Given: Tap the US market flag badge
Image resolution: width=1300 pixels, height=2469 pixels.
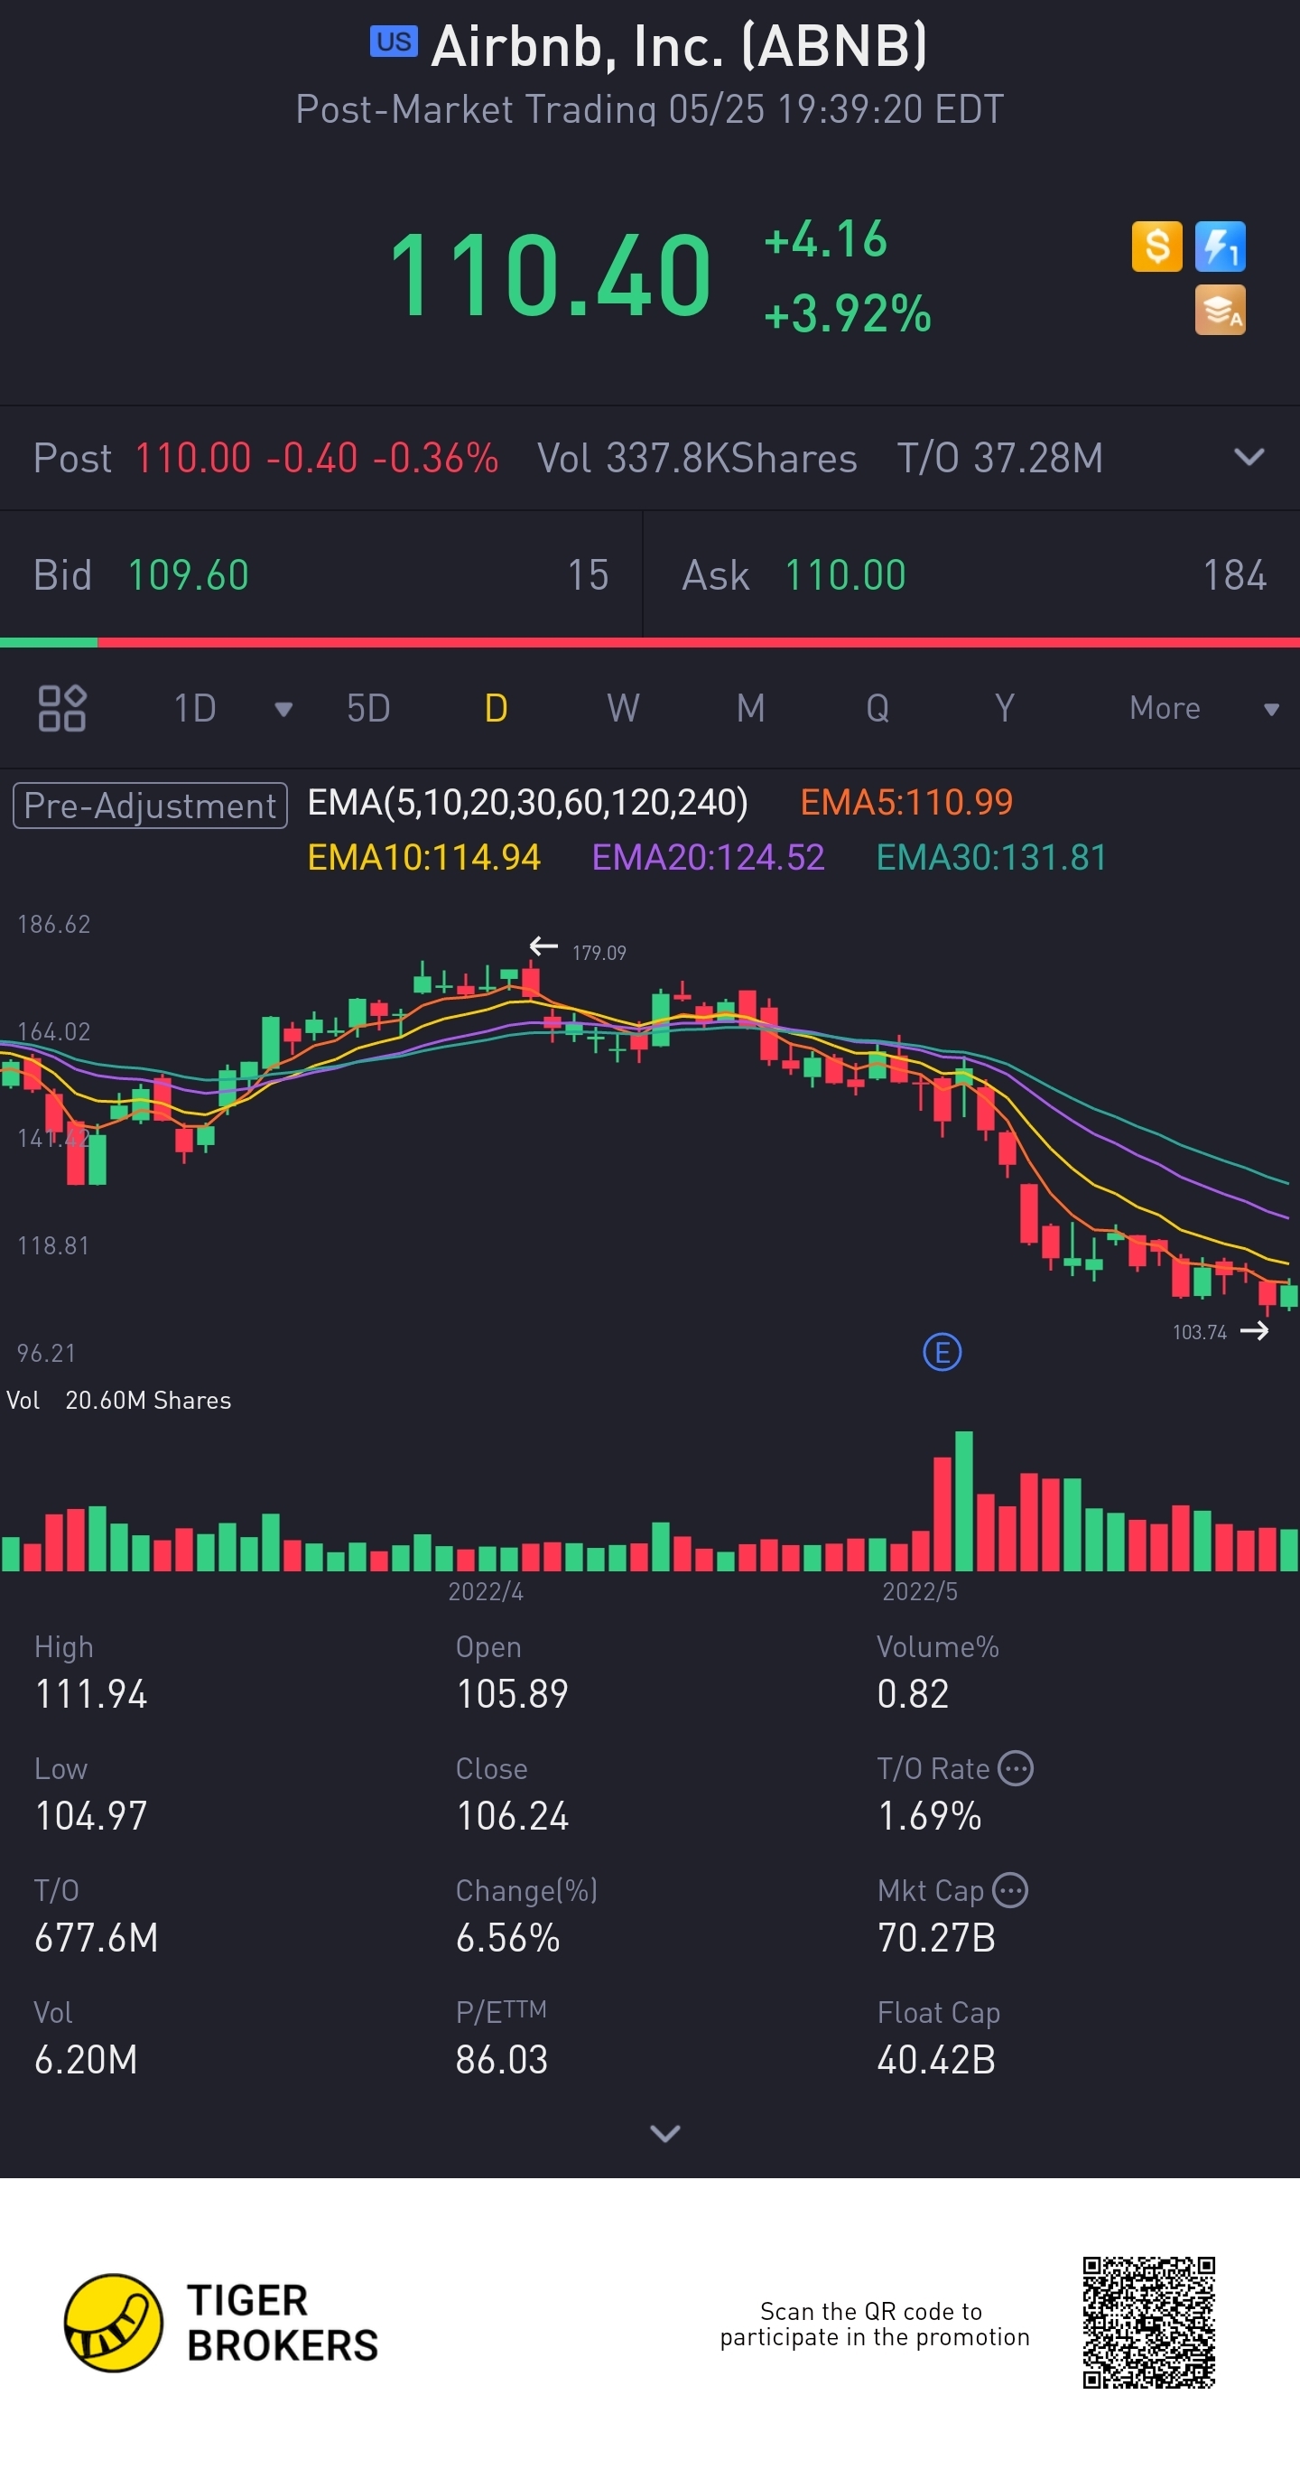Looking at the screenshot, I should point(393,42).
